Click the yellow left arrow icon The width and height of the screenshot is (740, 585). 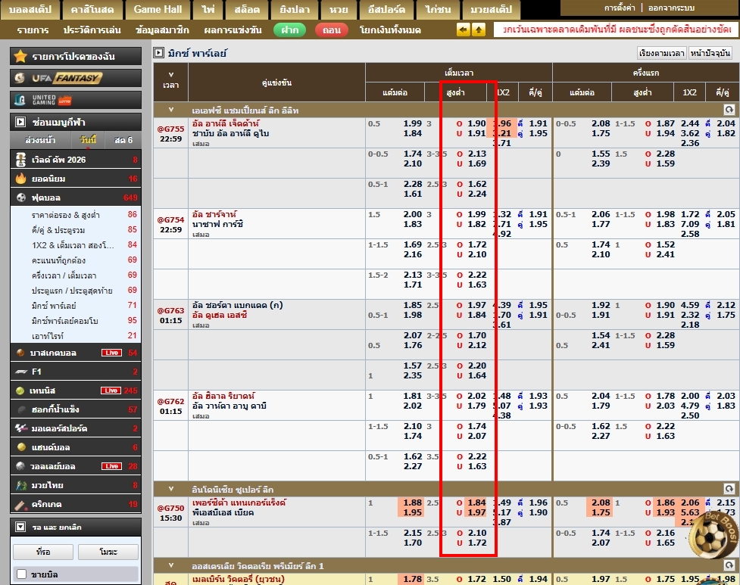coord(464,30)
